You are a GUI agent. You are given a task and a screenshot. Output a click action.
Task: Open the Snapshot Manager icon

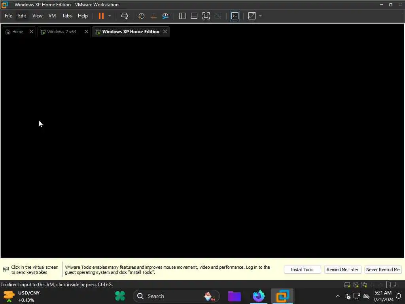[165, 16]
